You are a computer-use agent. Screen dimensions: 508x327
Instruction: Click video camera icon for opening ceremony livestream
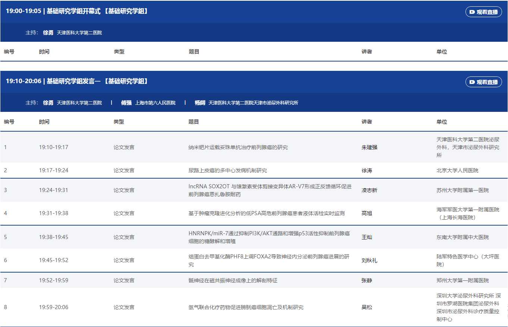click(x=472, y=12)
